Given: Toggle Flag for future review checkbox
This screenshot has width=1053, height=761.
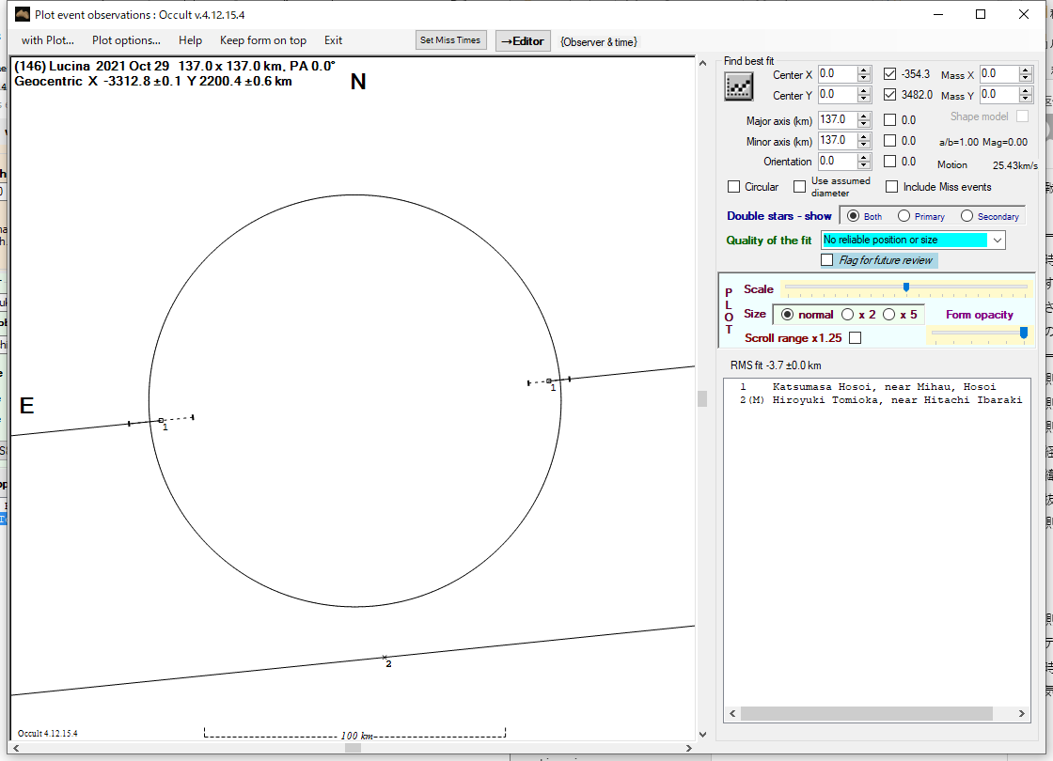Looking at the screenshot, I should pyautogui.click(x=827, y=260).
